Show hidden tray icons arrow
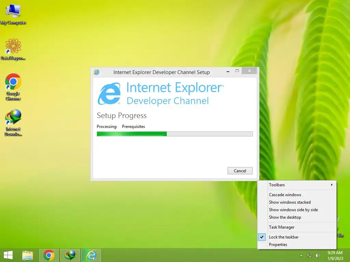The height and width of the screenshot is (262, 350). point(301,256)
